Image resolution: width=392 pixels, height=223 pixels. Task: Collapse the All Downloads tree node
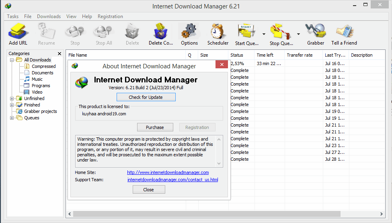(12, 60)
